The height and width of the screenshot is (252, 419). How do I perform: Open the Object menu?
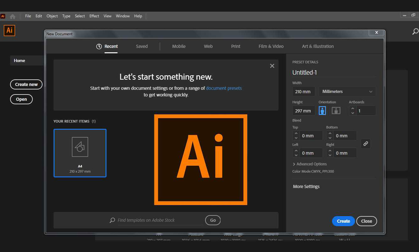point(52,16)
